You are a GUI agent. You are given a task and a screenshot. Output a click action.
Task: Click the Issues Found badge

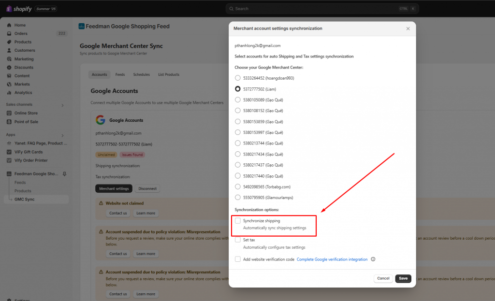pos(132,155)
